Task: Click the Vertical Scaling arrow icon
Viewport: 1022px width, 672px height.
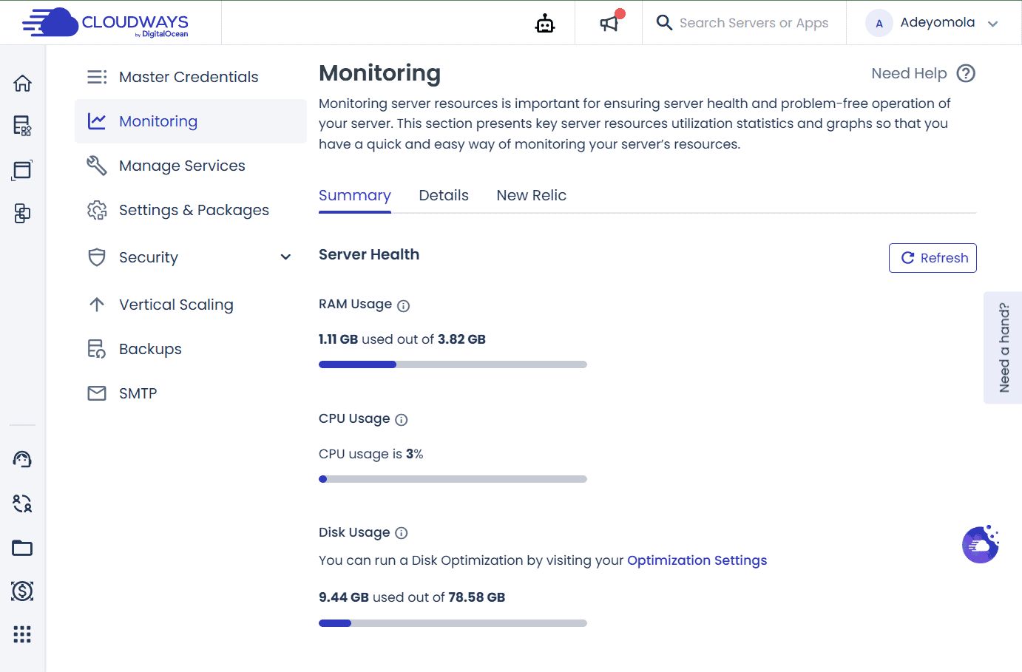Action: (97, 305)
